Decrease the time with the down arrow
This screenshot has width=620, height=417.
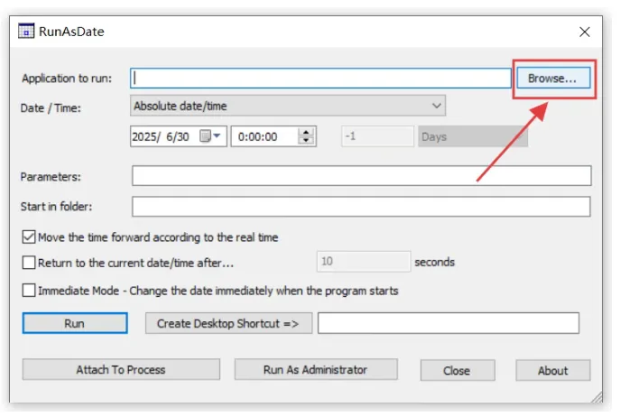pyautogui.click(x=306, y=141)
